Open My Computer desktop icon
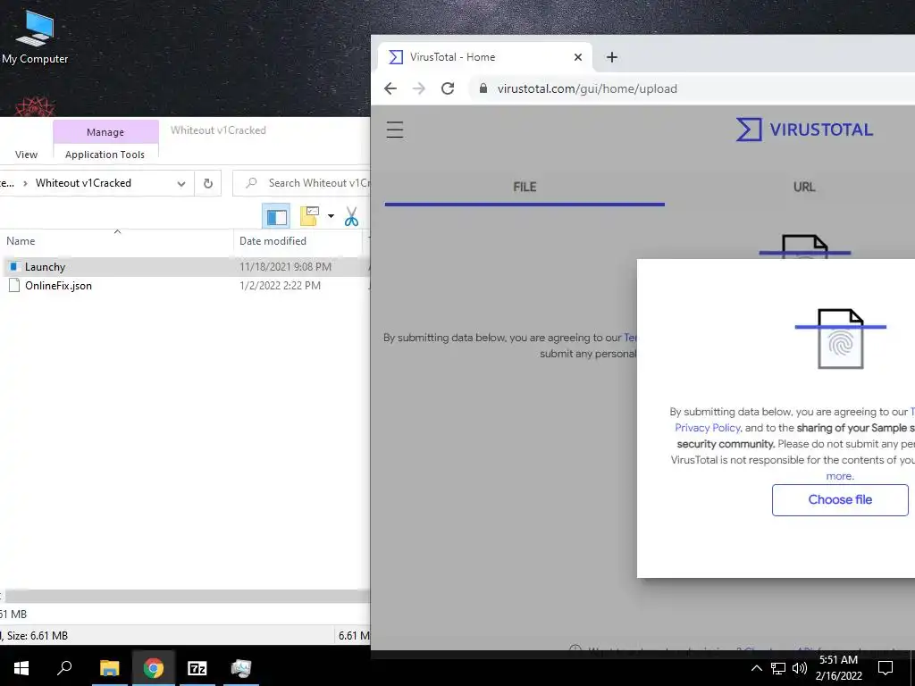Image resolution: width=915 pixels, height=686 pixels. 35,38
